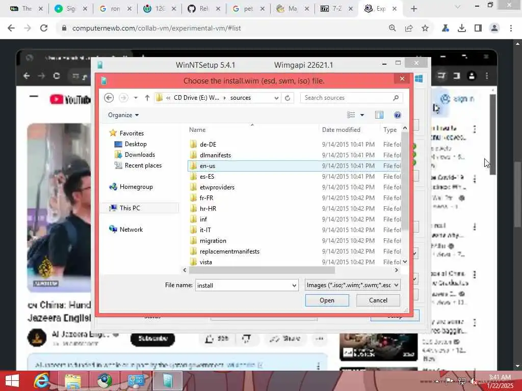Screen dimensions: 522x391
Task: Open the browser downloads icon
Action: tap(462, 29)
